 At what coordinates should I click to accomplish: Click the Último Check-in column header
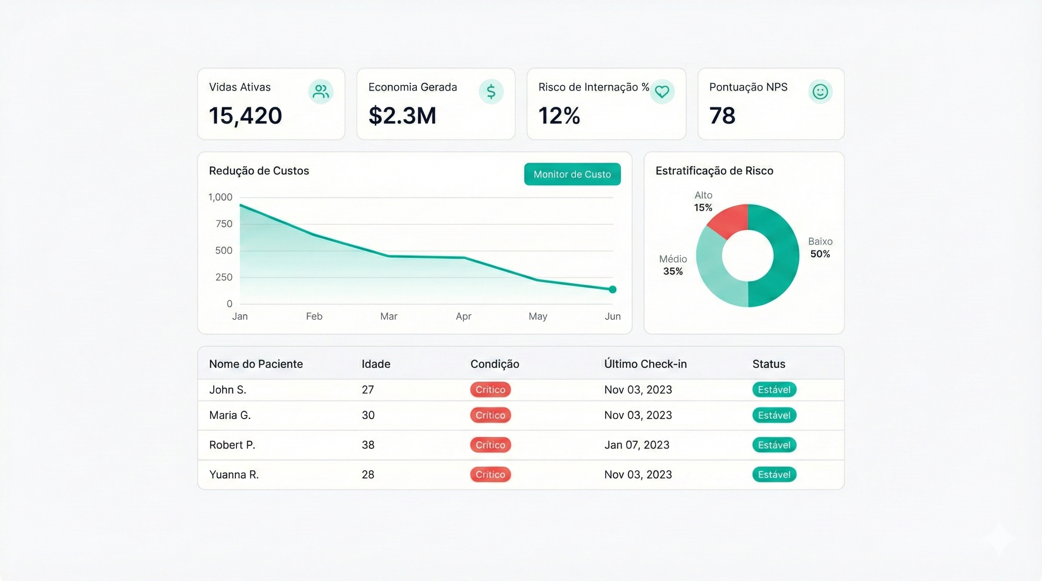click(645, 364)
